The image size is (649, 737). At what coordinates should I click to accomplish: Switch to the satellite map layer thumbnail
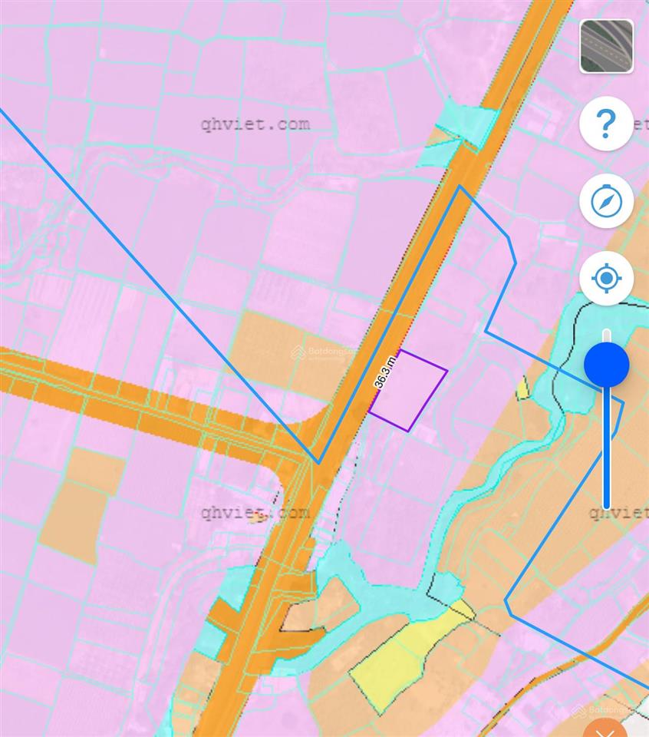[x=606, y=46]
